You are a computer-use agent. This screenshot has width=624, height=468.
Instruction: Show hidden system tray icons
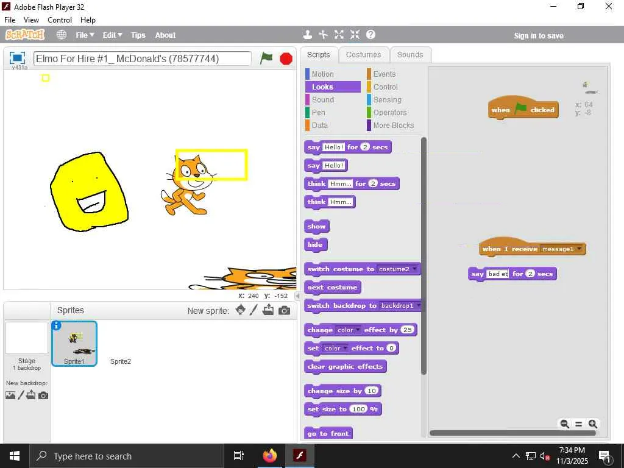516,456
